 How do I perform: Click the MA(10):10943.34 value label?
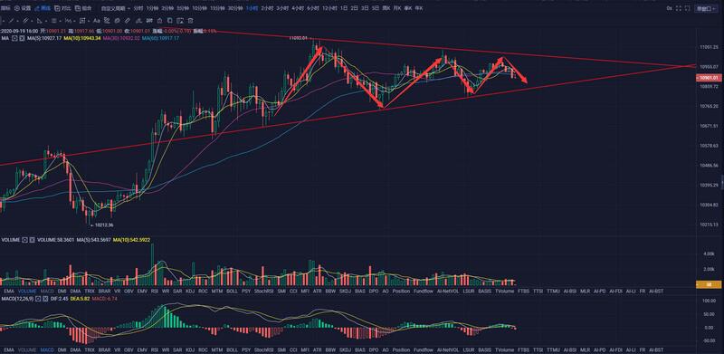coord(82,38)
